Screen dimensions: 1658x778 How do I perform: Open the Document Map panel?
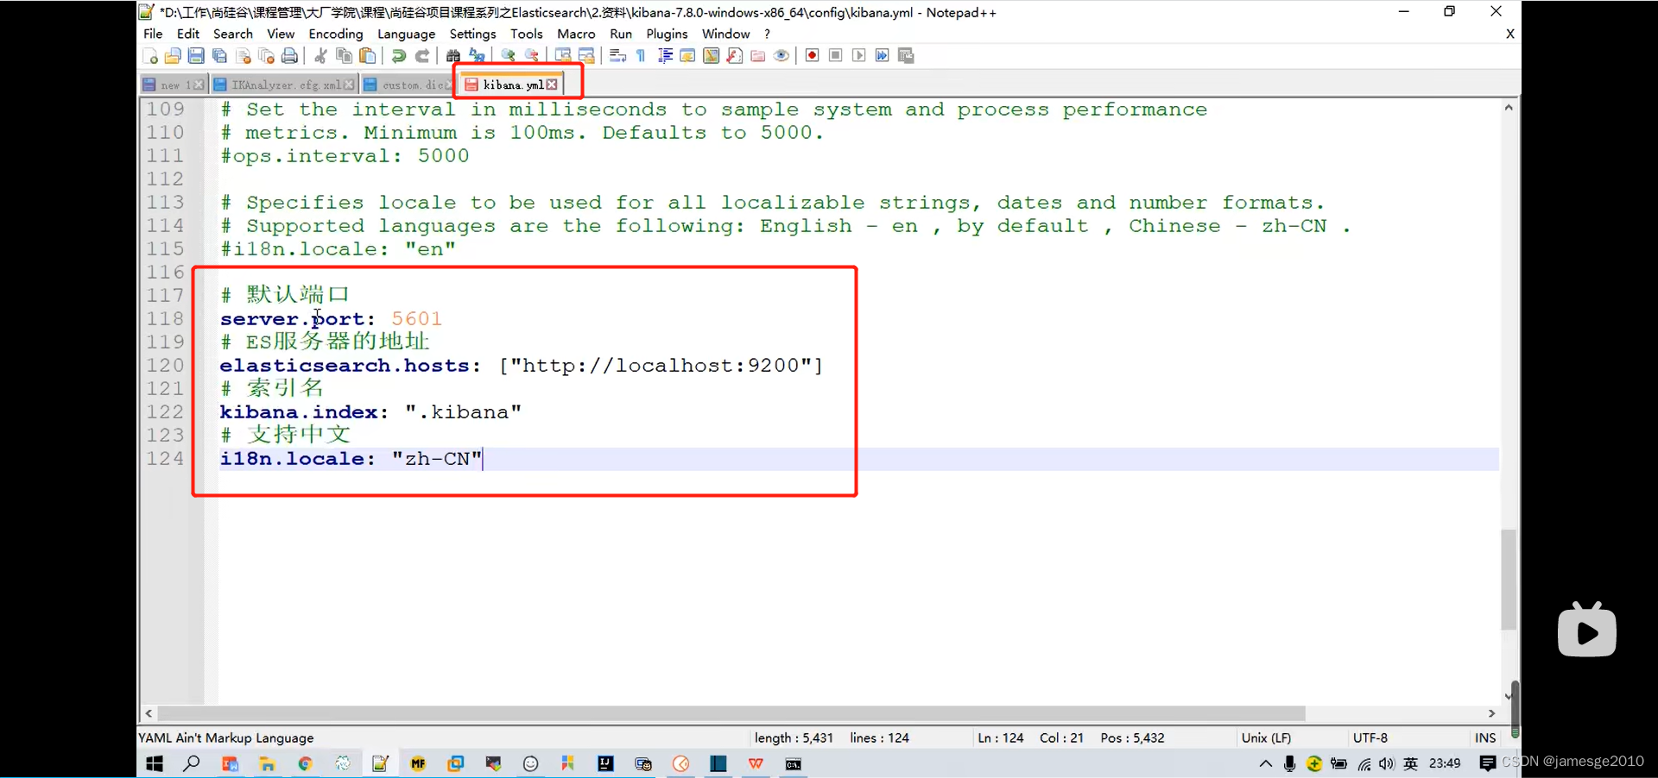pyautogui.click(x=711, y=56)
